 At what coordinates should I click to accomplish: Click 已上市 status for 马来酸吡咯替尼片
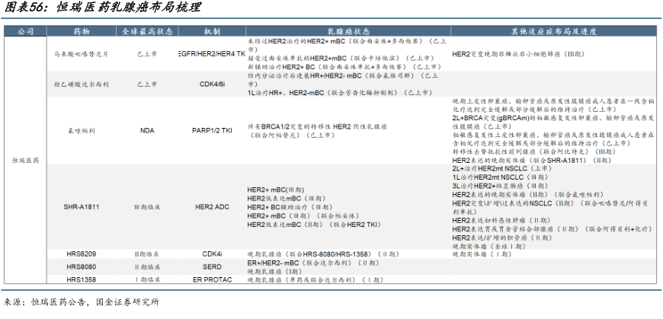coord(147,54)
